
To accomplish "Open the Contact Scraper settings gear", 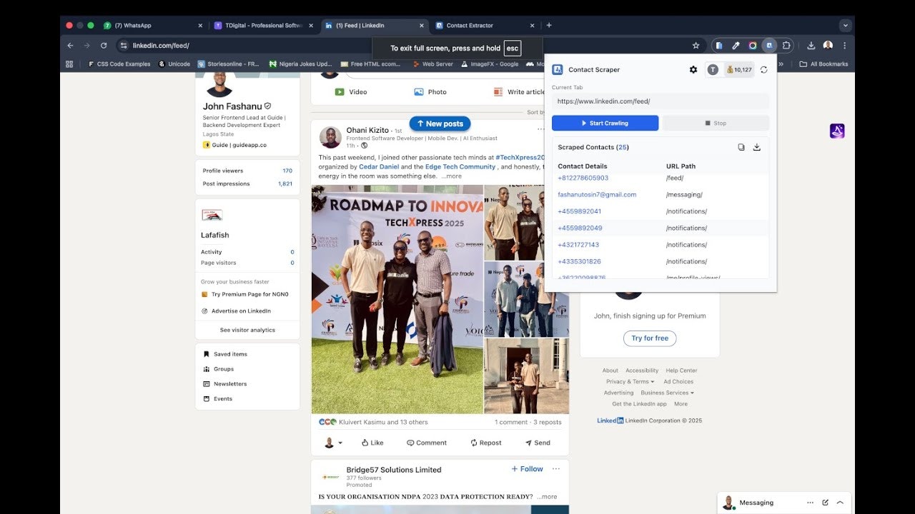I will pyautogui.click(x=693, y=69).
